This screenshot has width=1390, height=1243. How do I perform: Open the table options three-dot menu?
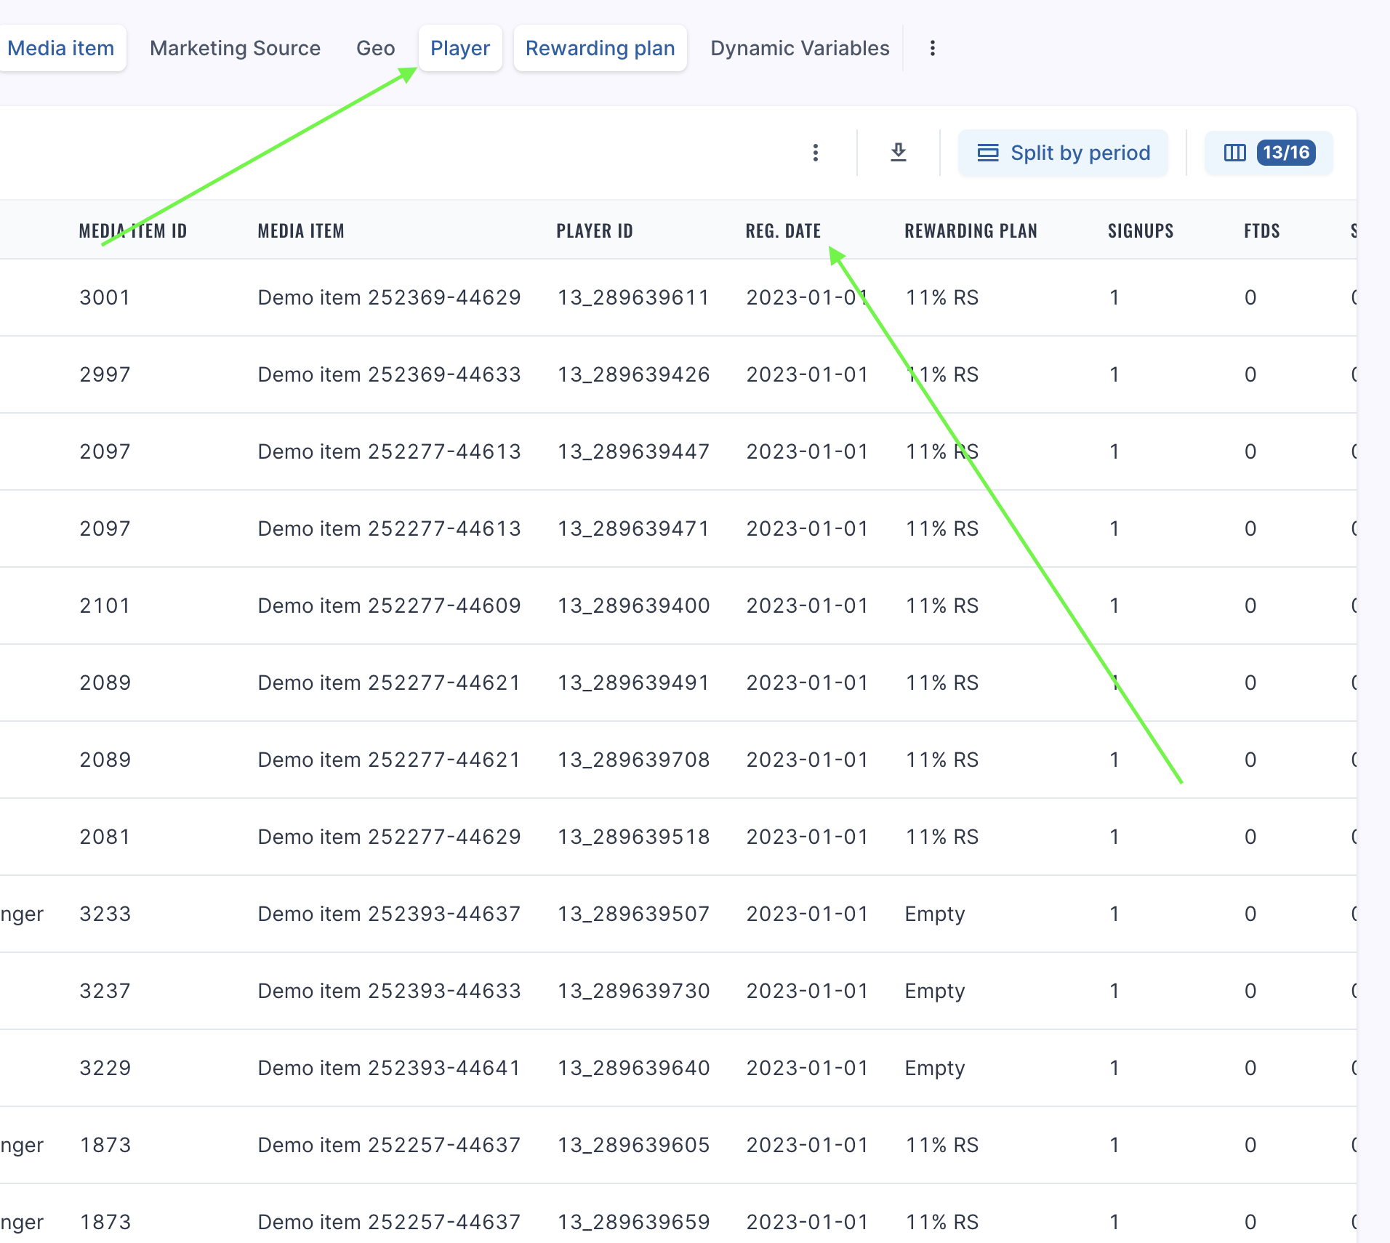click(816, 153)
